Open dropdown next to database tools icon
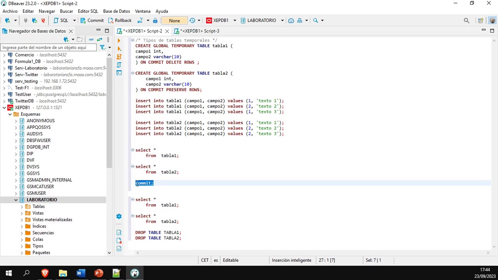Screen dimensions: 498x280 tap(307, 20)
